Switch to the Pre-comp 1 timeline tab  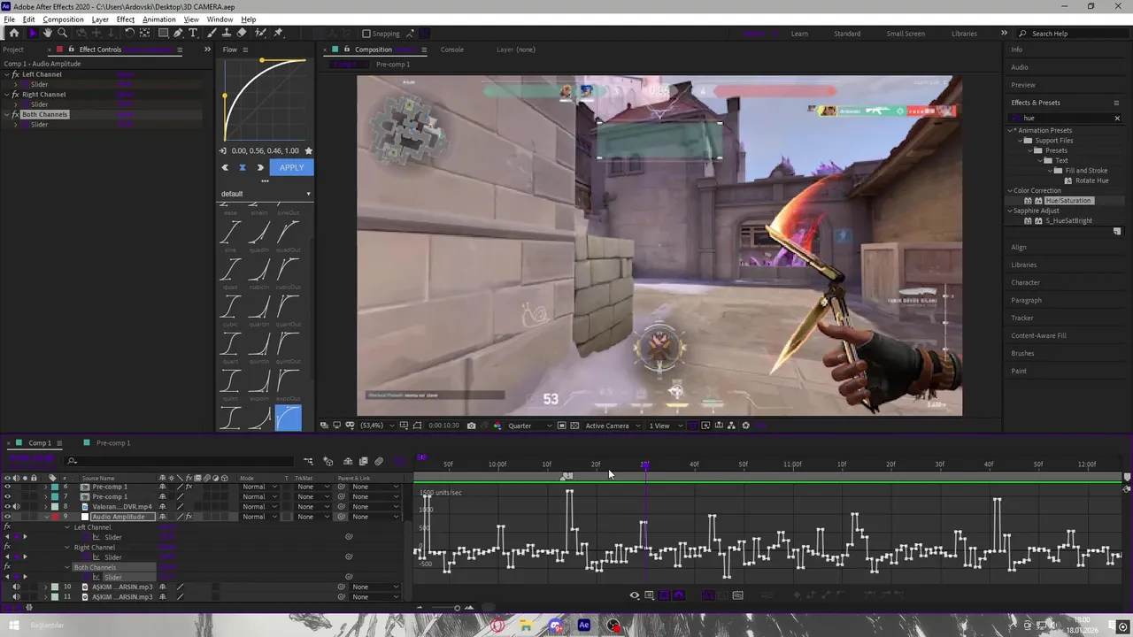tap(112, 442)
